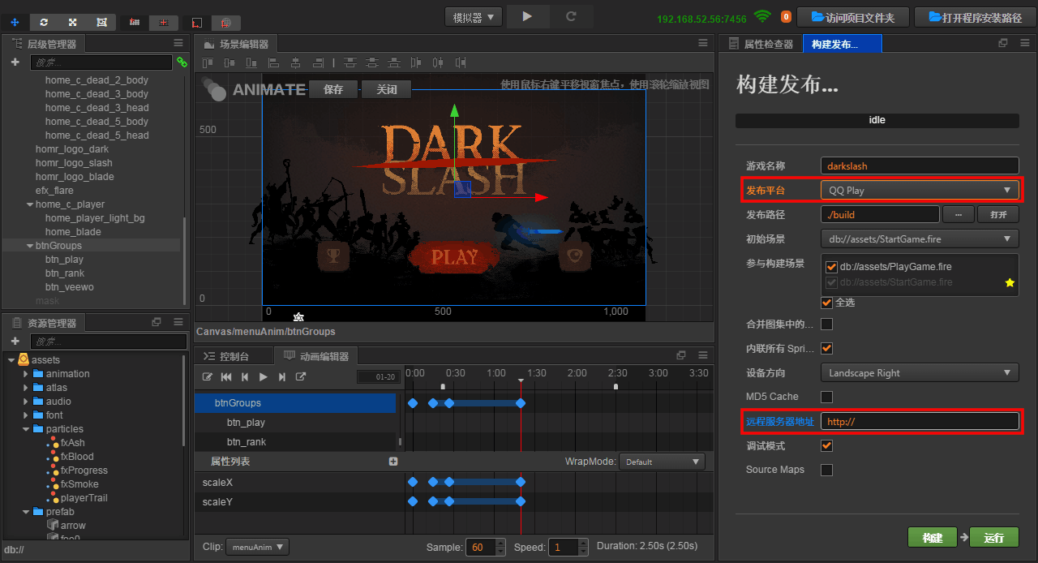Enable the MD5 Cache checkbox
Viewport: 1038px width, 563px height.
coord(826,397)
